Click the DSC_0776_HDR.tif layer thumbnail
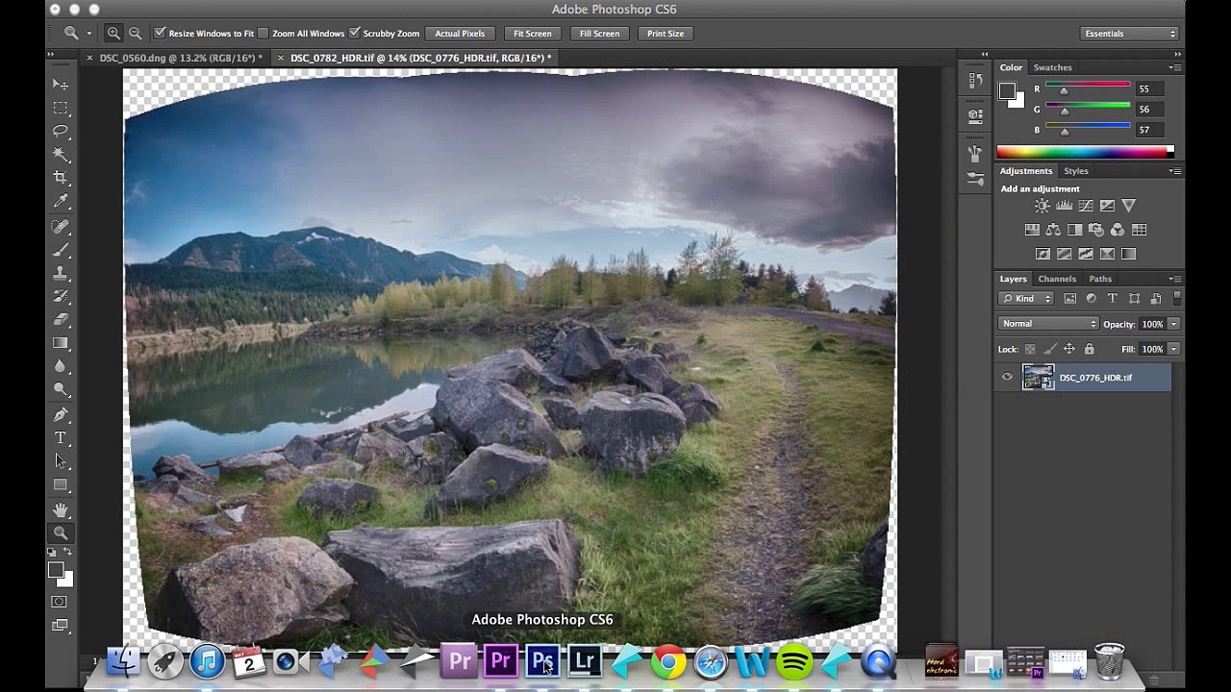The image size is (1231, 692). coord(1038,378)
